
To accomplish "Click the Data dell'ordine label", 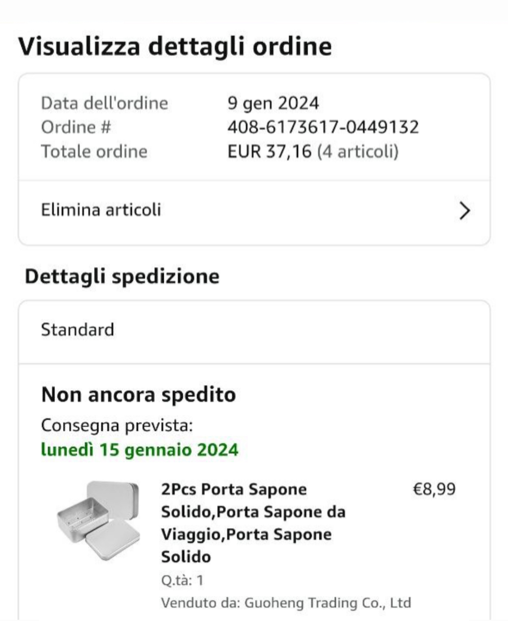I will coord(105,103).
